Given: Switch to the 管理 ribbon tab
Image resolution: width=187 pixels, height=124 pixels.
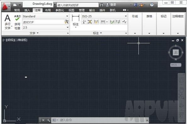Looking at the screenshot, I should point(82,10).
